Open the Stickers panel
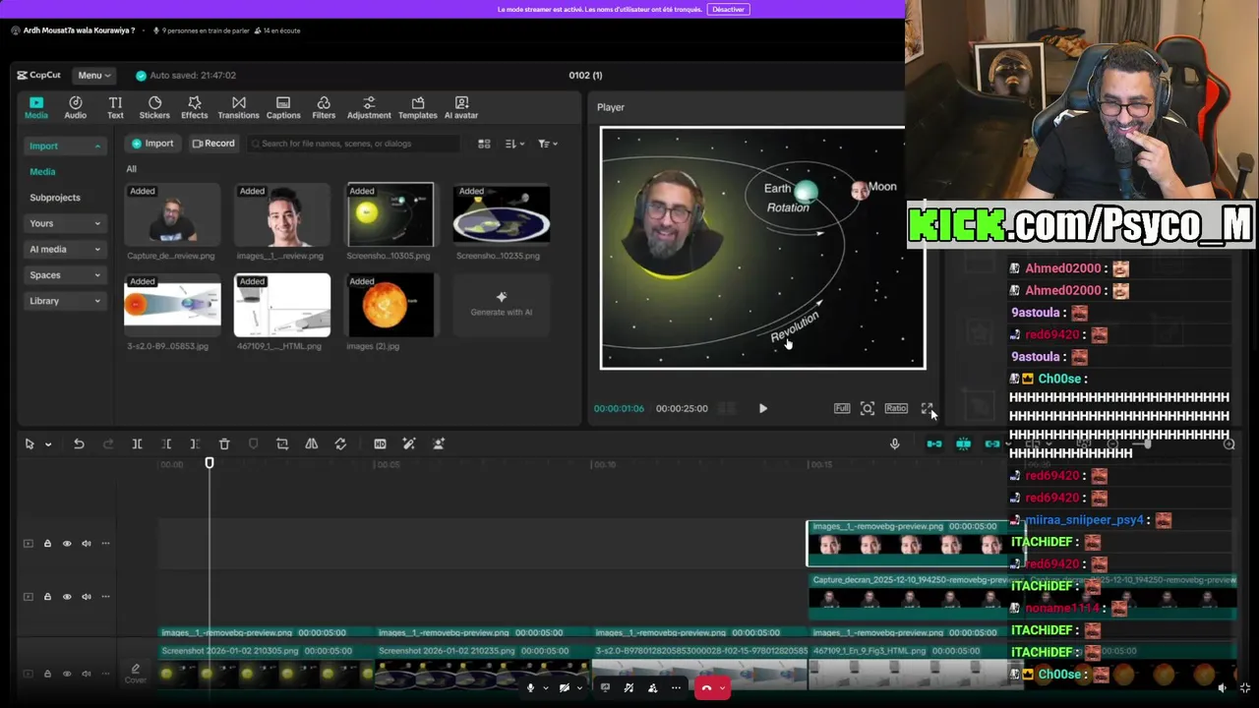The height and width of the screenshot is (708, 1259). (154, 108)
